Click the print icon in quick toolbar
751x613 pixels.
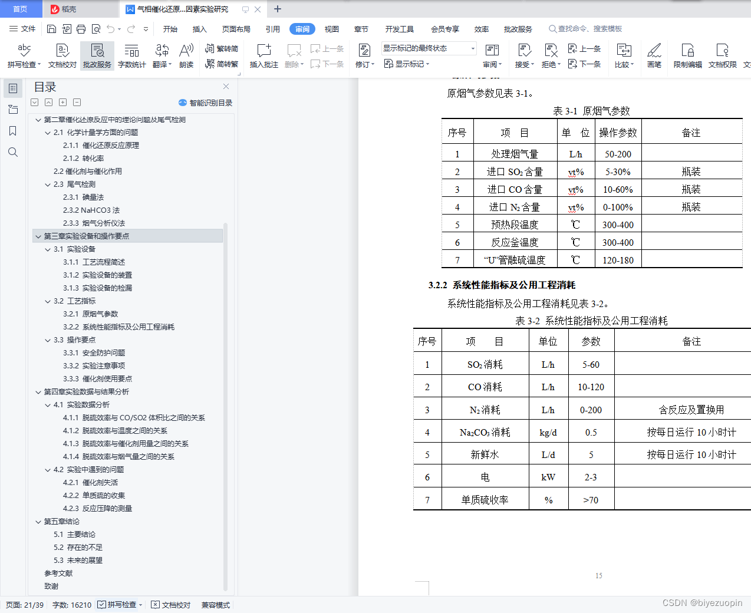pyautogui.click(x=81, y=29)
